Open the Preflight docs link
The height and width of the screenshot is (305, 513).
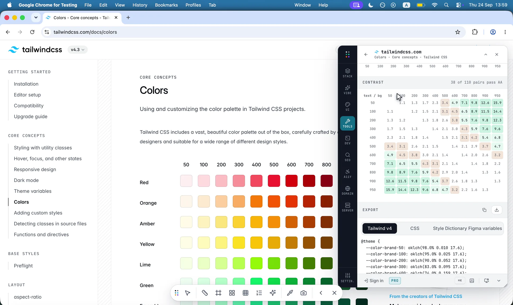point(23,266)
